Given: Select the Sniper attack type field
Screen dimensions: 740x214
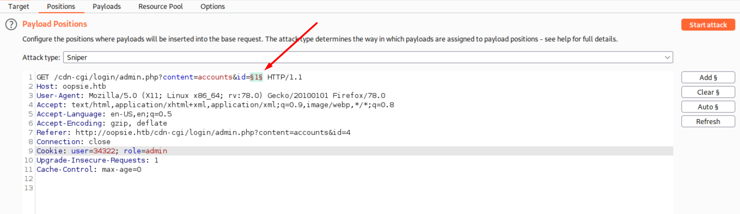Looking at the screenshot, I should (363, 58).
